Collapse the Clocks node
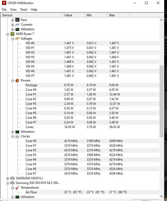 (13, 137)
